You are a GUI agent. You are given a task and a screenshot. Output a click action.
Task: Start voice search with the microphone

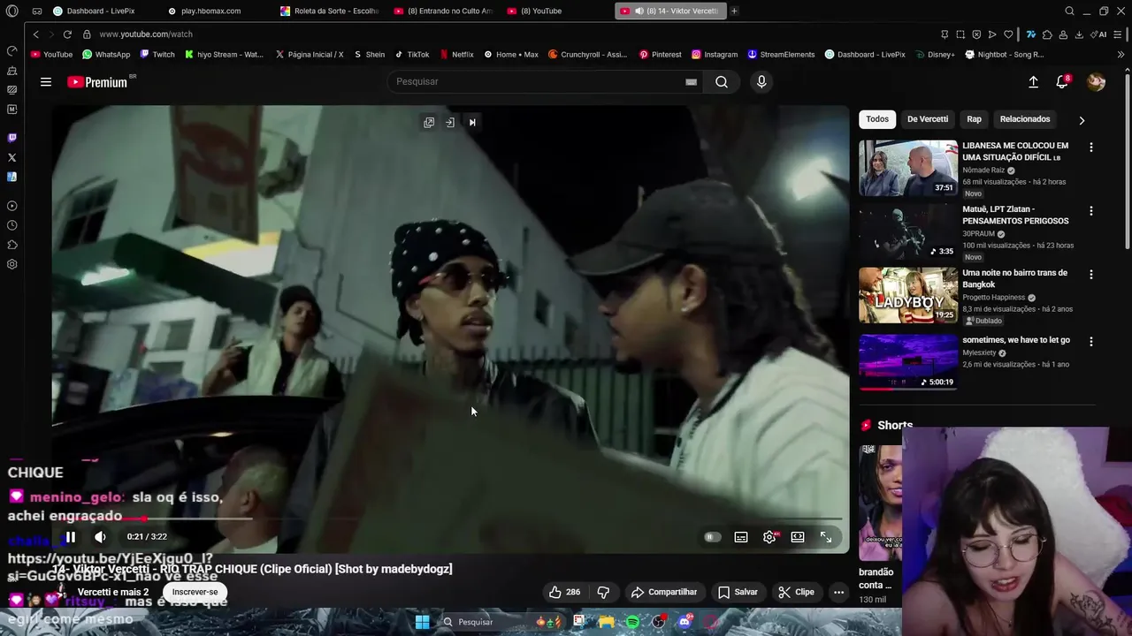[x=761, y=82]
